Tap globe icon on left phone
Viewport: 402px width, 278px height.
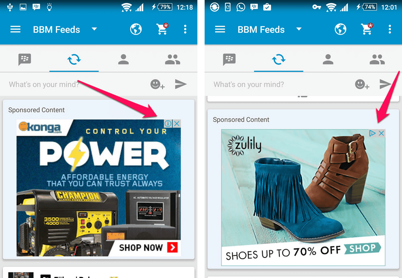[x=136, y=29]
